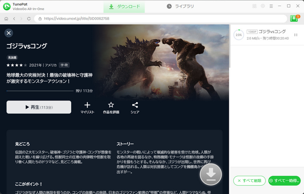
Task: Close the title detail overlay
Action: [9, 33]
